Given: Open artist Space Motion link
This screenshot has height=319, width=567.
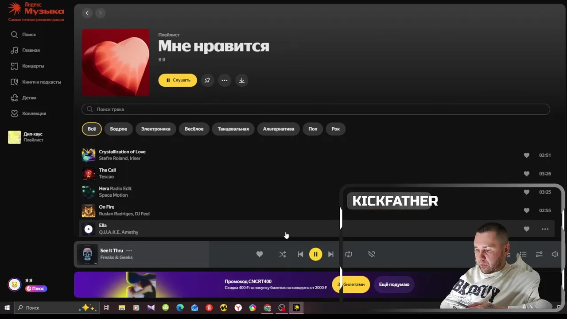Looking at the screenshot, I should click(x=113, y=195).
